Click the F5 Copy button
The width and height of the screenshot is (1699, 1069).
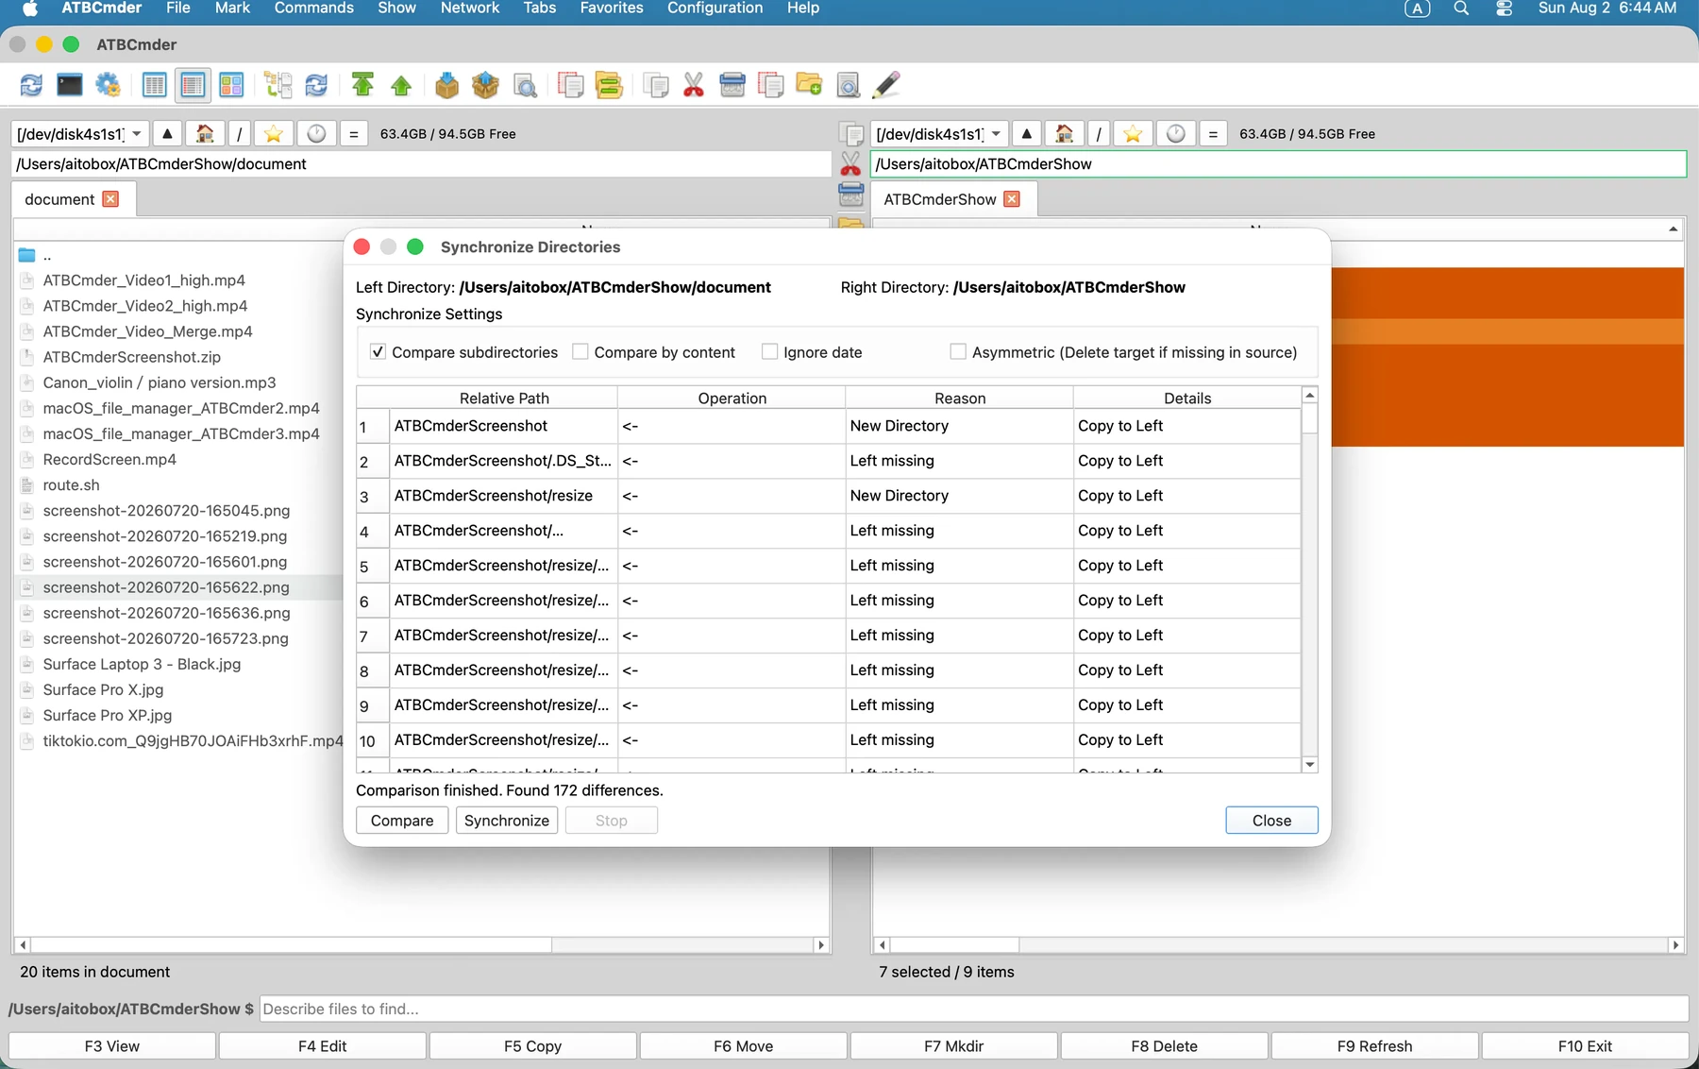(532, 1046)
